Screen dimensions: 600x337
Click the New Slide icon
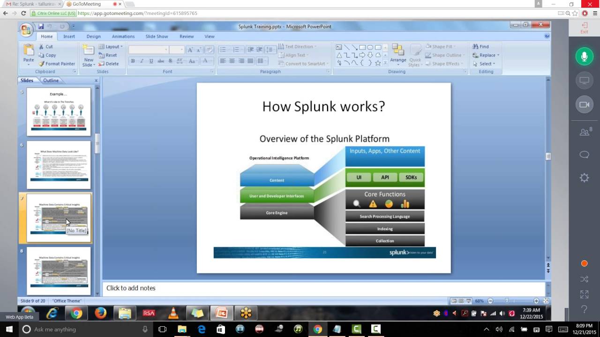[x=88, y=51]
